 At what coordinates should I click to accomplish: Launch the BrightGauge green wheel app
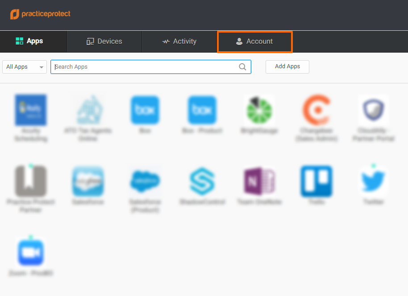click(259, 110)
